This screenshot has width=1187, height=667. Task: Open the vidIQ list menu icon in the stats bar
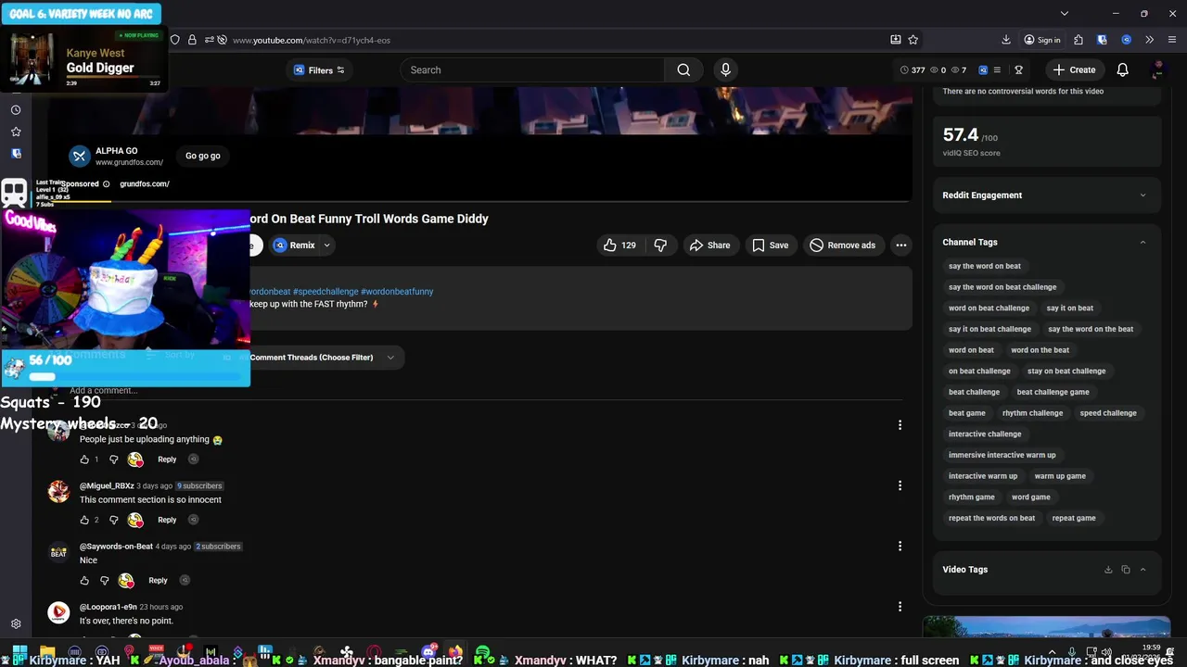997,69
